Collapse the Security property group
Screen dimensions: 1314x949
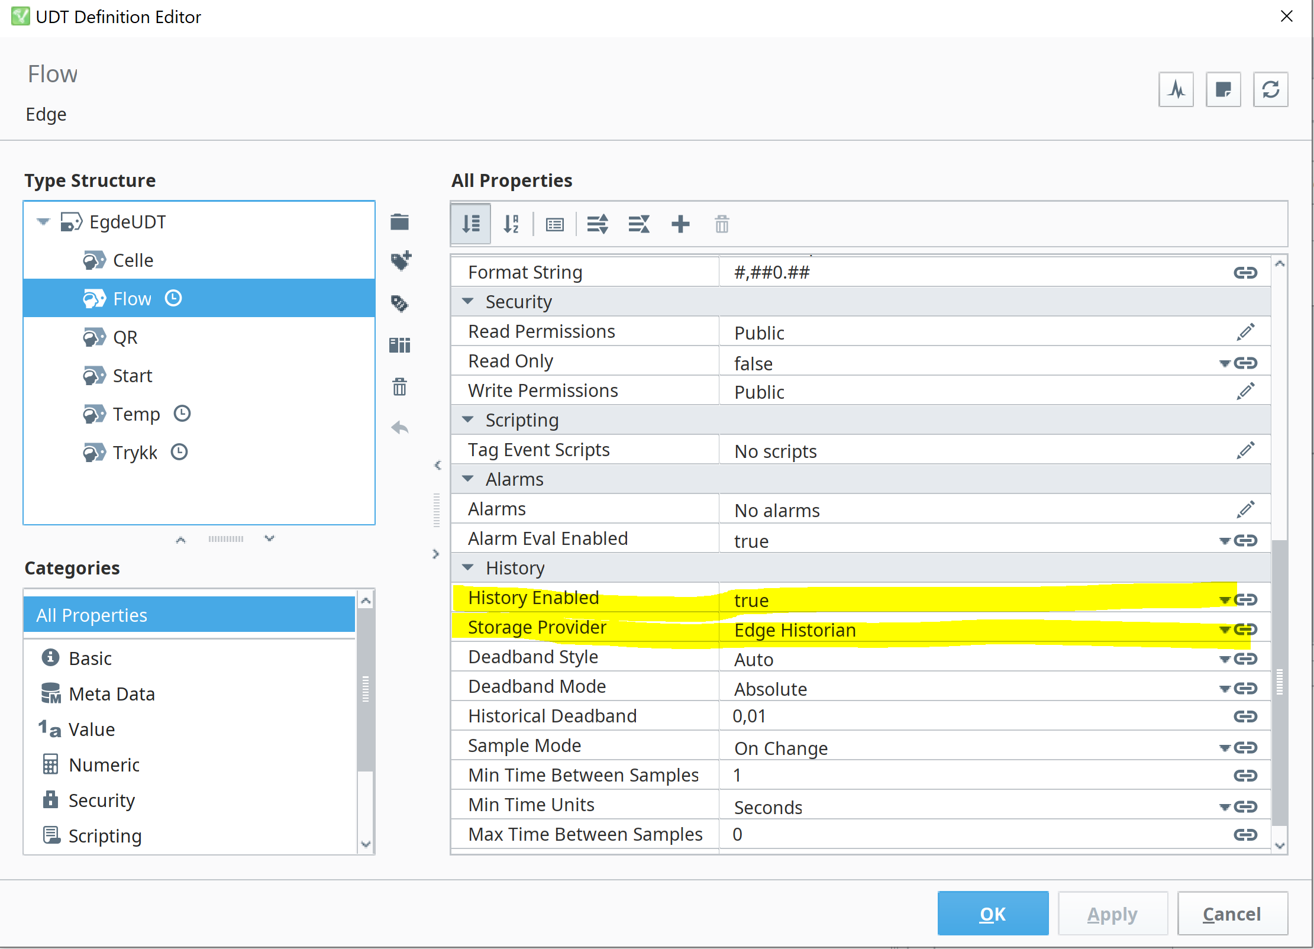click(x=468, y=301)
